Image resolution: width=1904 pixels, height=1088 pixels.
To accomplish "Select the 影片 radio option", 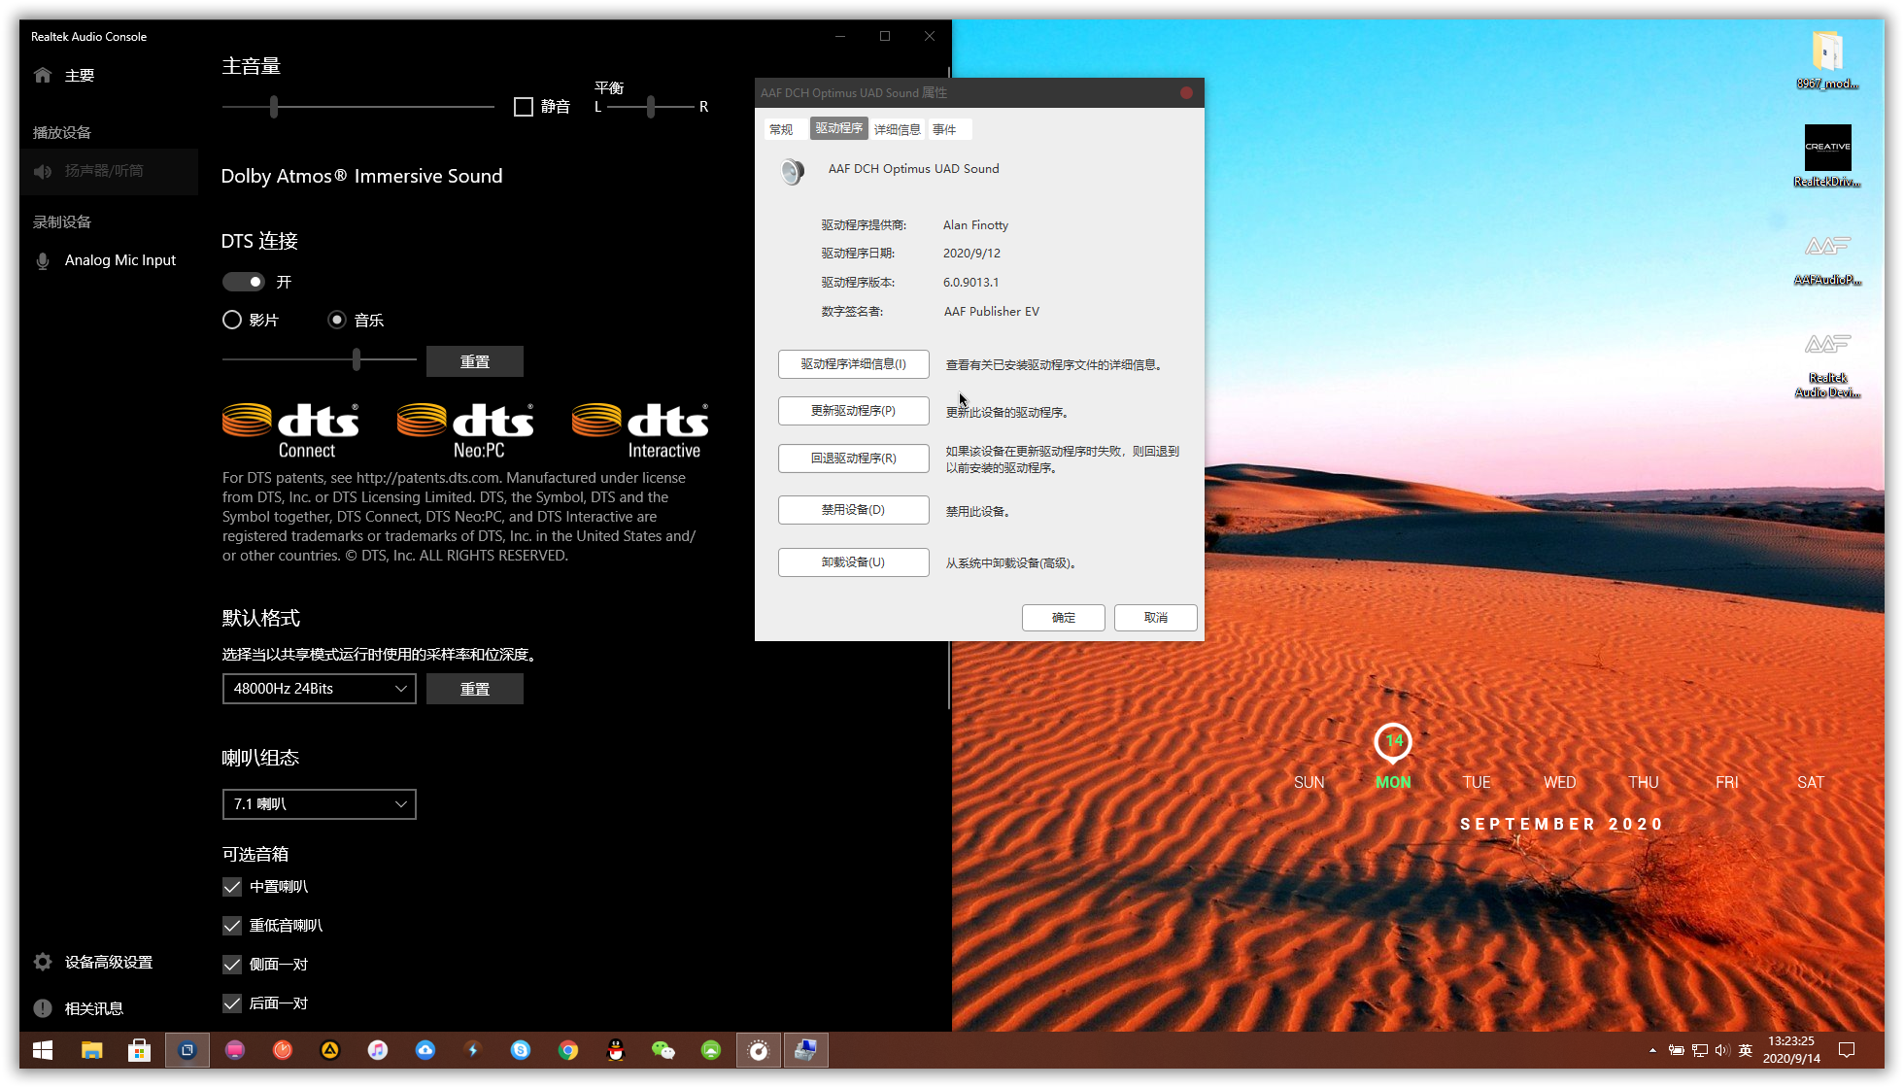I will [232, 320].
